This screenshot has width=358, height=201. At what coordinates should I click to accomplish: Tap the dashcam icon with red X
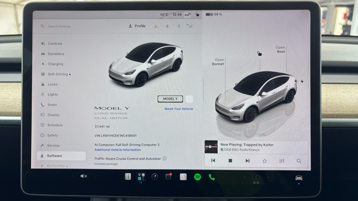coord(168,177)
